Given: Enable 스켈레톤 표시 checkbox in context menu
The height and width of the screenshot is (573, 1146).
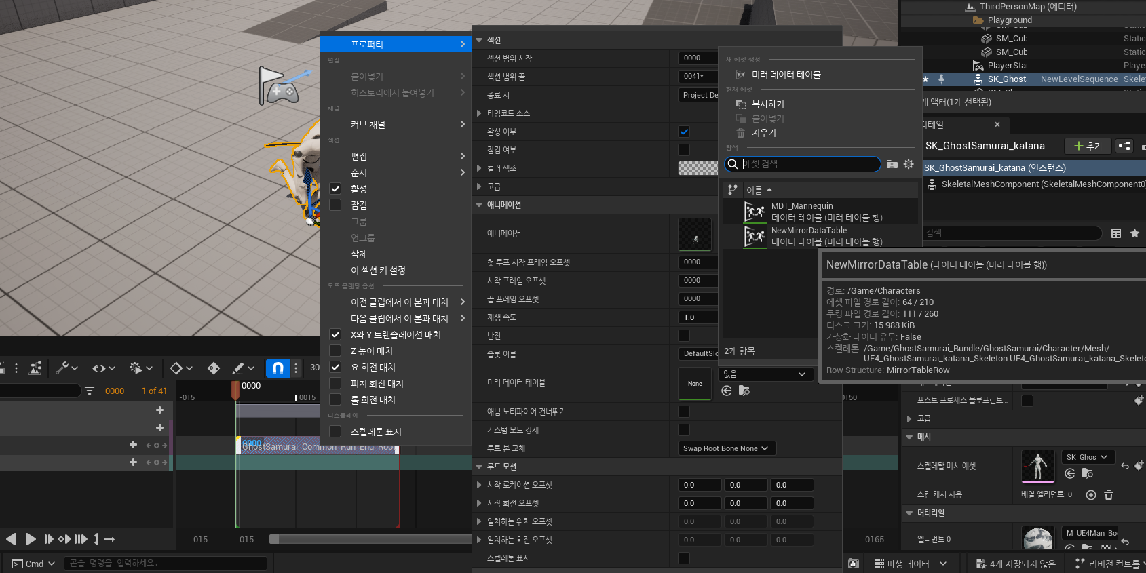Looking at the screenshot, I should pos(335,432).
